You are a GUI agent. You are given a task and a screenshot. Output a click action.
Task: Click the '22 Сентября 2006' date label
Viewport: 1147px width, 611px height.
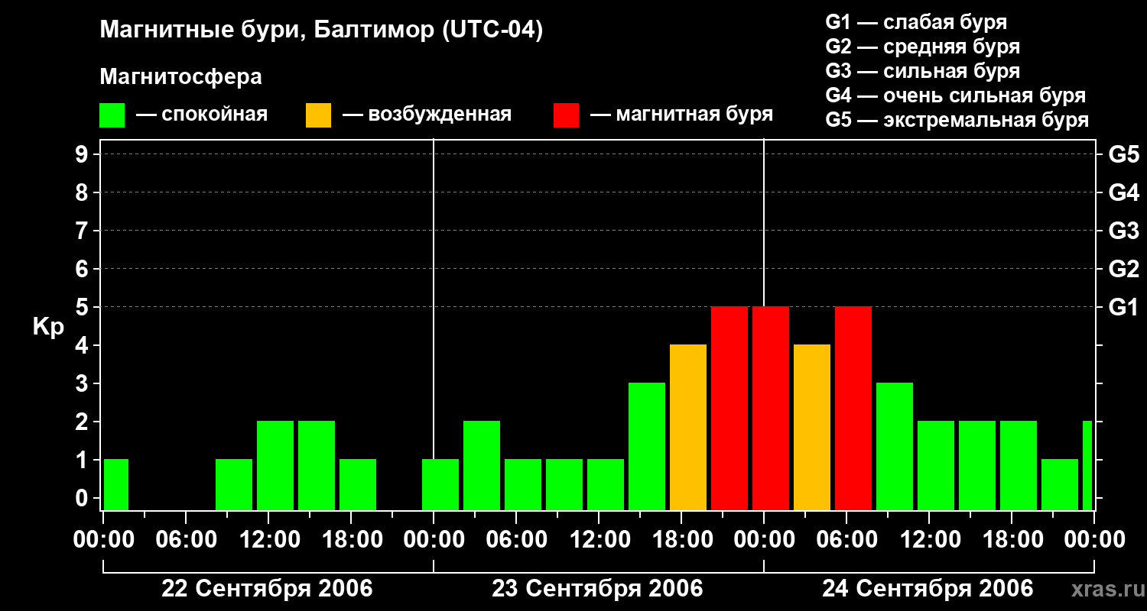pos(268,589)
